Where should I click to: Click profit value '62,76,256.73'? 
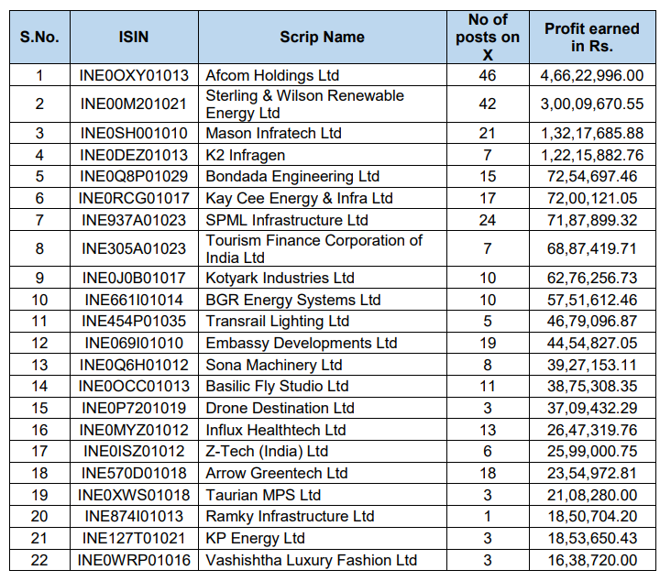pos(592,278)
